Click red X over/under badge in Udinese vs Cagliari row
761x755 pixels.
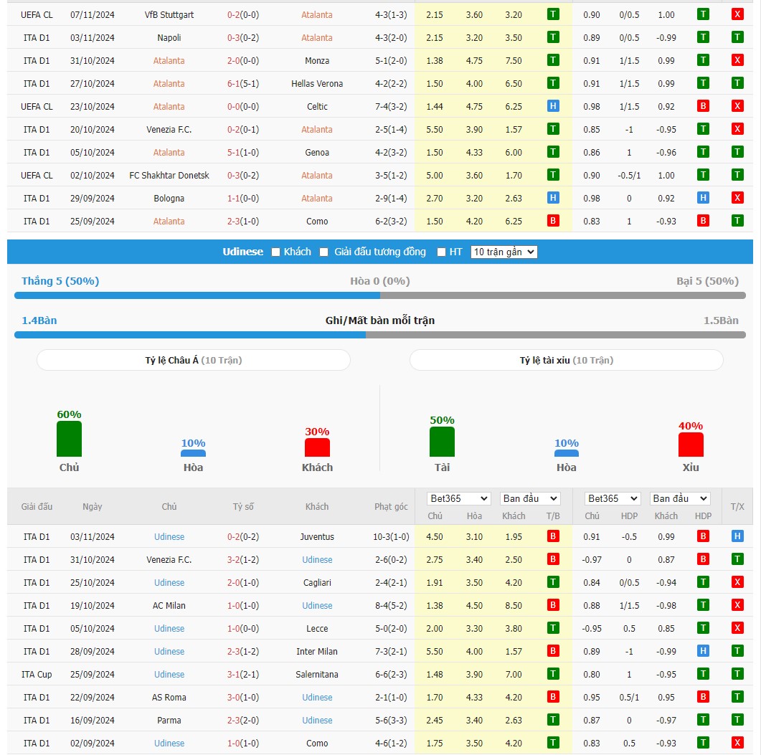(x=737, y=581)
